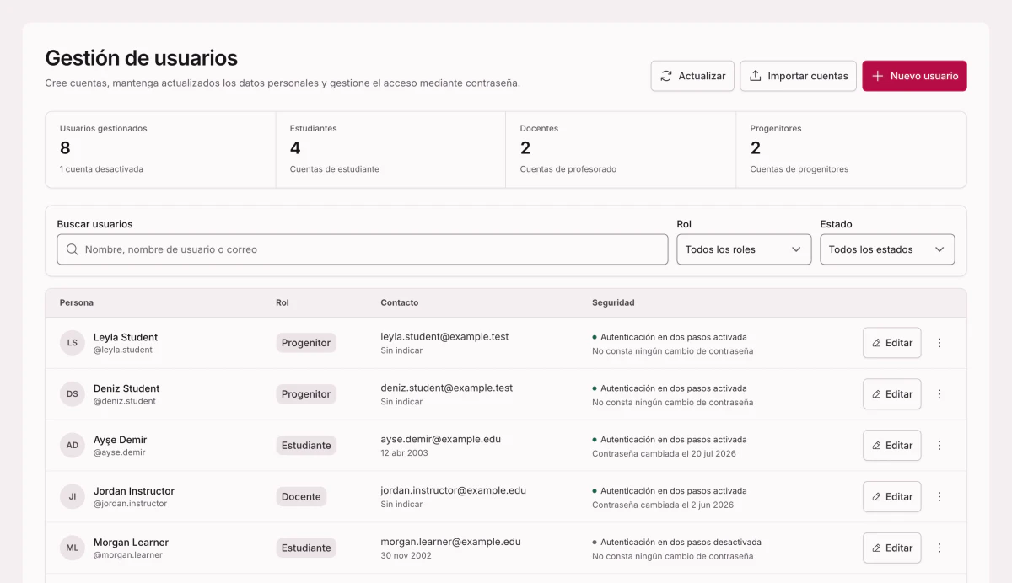The image size is (1012, 583).
Task: Focus the Buscar usuarios search field
Action: 363,249
